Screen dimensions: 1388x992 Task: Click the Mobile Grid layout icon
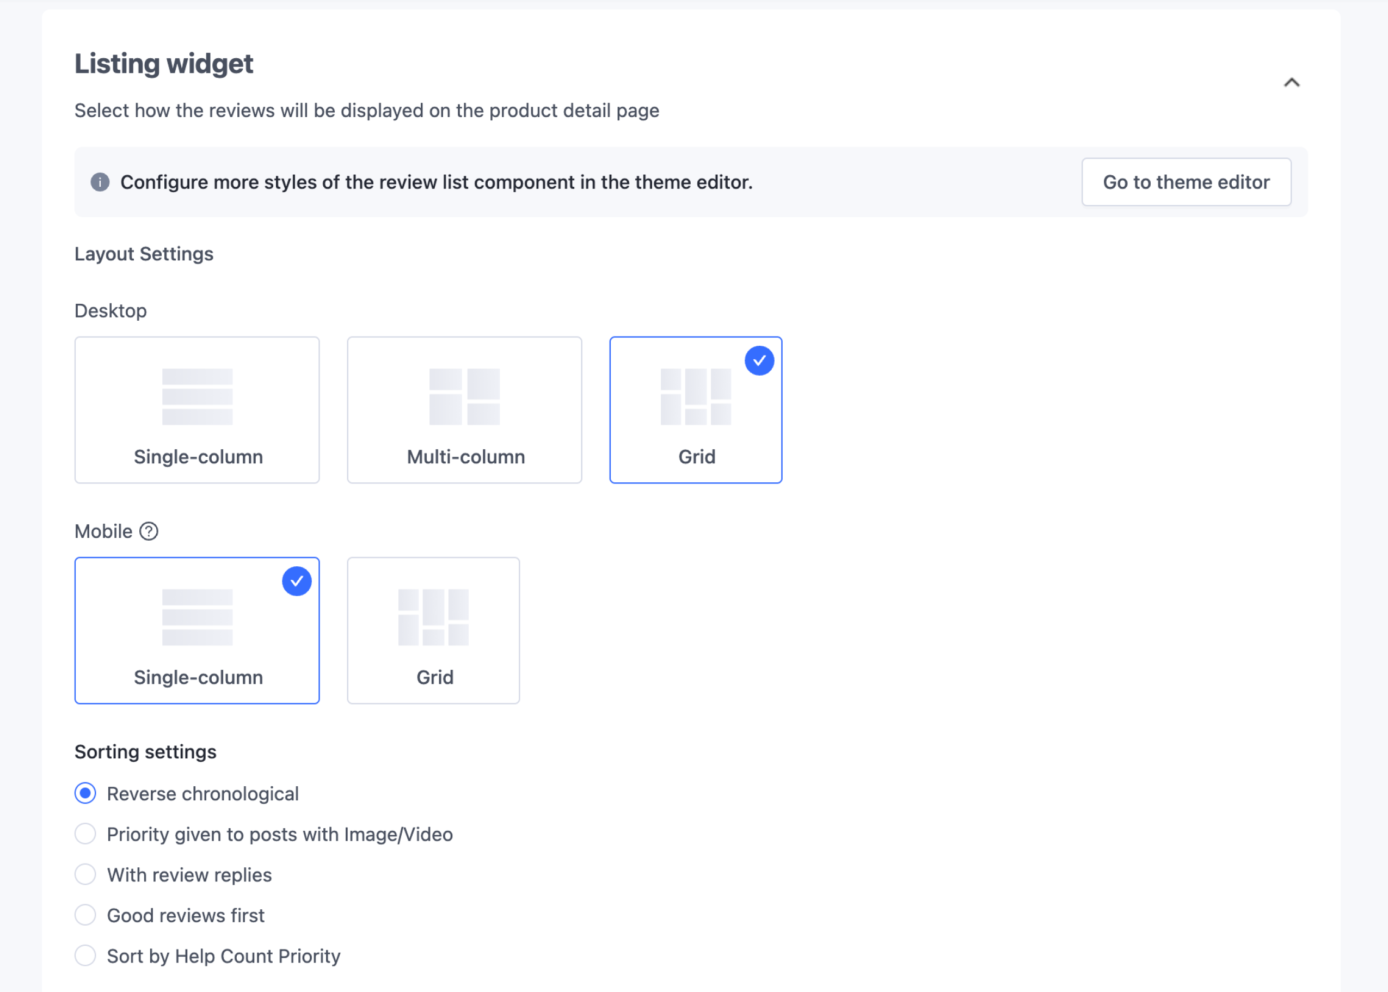(x=434, y=617)
